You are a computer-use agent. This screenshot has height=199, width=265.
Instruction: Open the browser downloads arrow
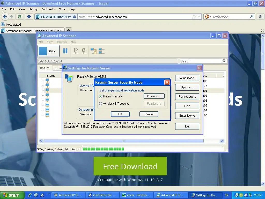coord(260,17)
